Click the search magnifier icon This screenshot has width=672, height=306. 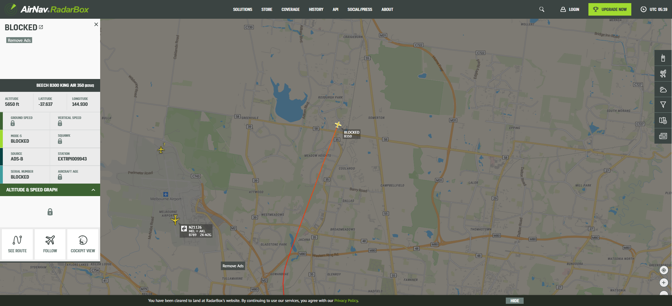542,9
